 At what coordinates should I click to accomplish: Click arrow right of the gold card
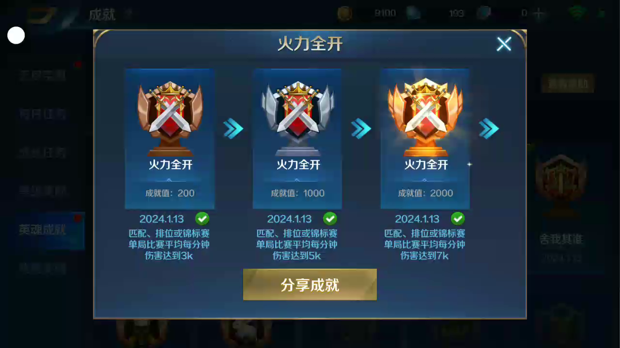(489, 129)
